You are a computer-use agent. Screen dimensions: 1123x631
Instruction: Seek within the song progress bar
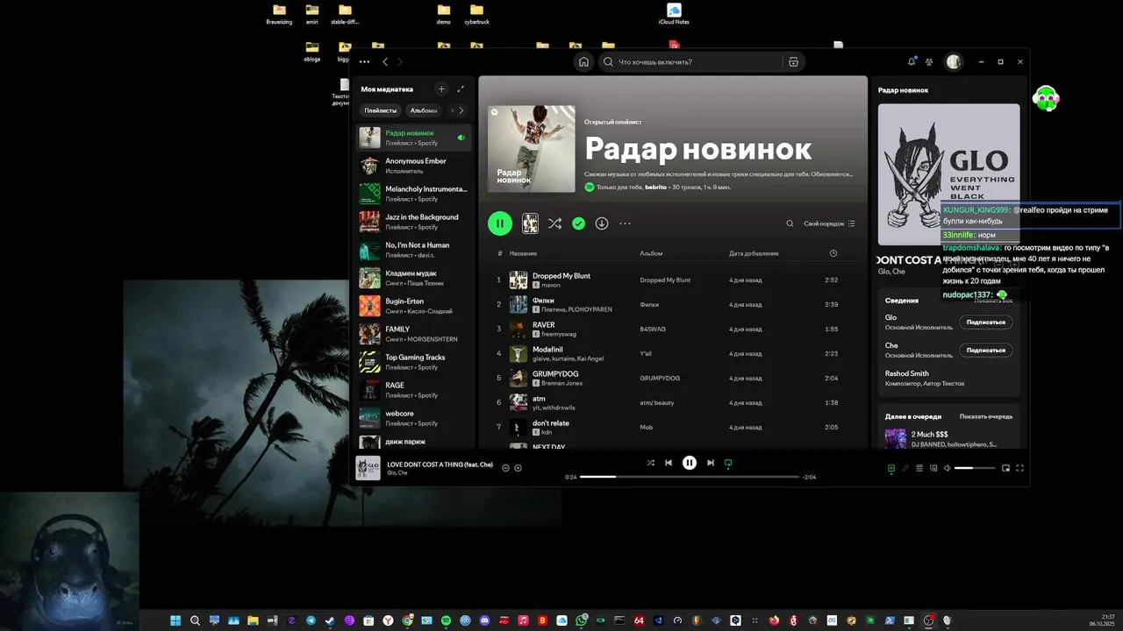click(x=689, y=477)
